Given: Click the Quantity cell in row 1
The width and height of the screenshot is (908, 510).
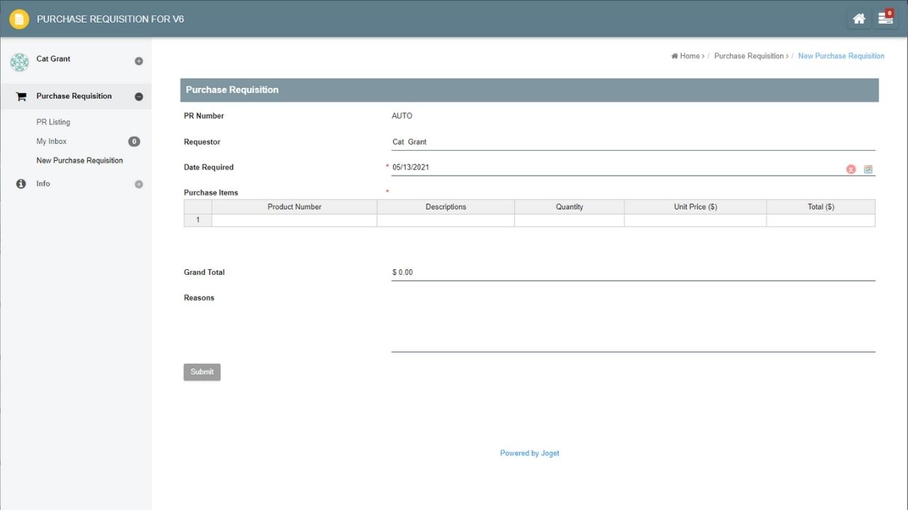Looking at the screenshot, I should 569,220.
